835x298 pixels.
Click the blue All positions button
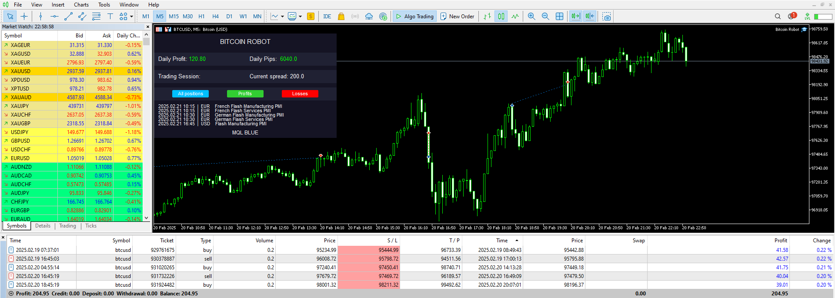pyautogui.click(x=190, y=94)
